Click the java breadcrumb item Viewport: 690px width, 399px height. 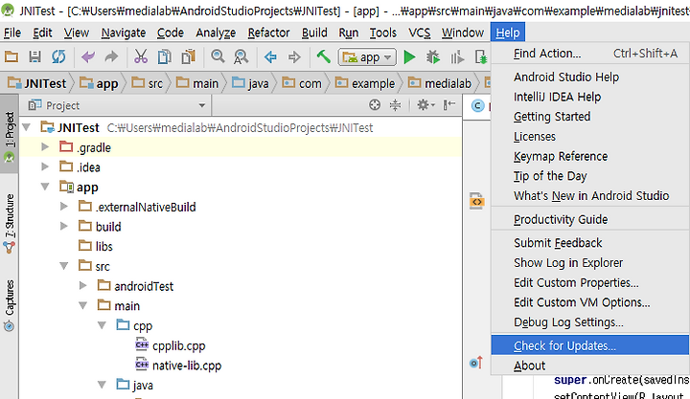pos(250,83)
